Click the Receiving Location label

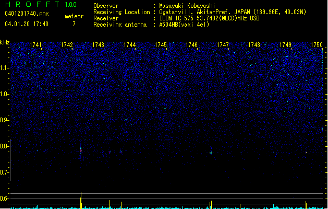(x=122, y=12)
